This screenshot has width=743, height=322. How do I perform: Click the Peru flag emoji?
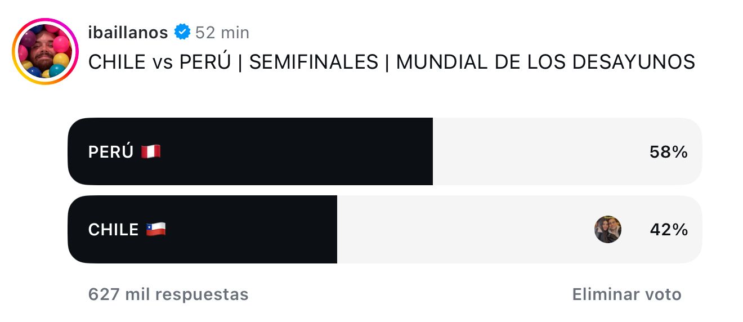click(151, 151)
